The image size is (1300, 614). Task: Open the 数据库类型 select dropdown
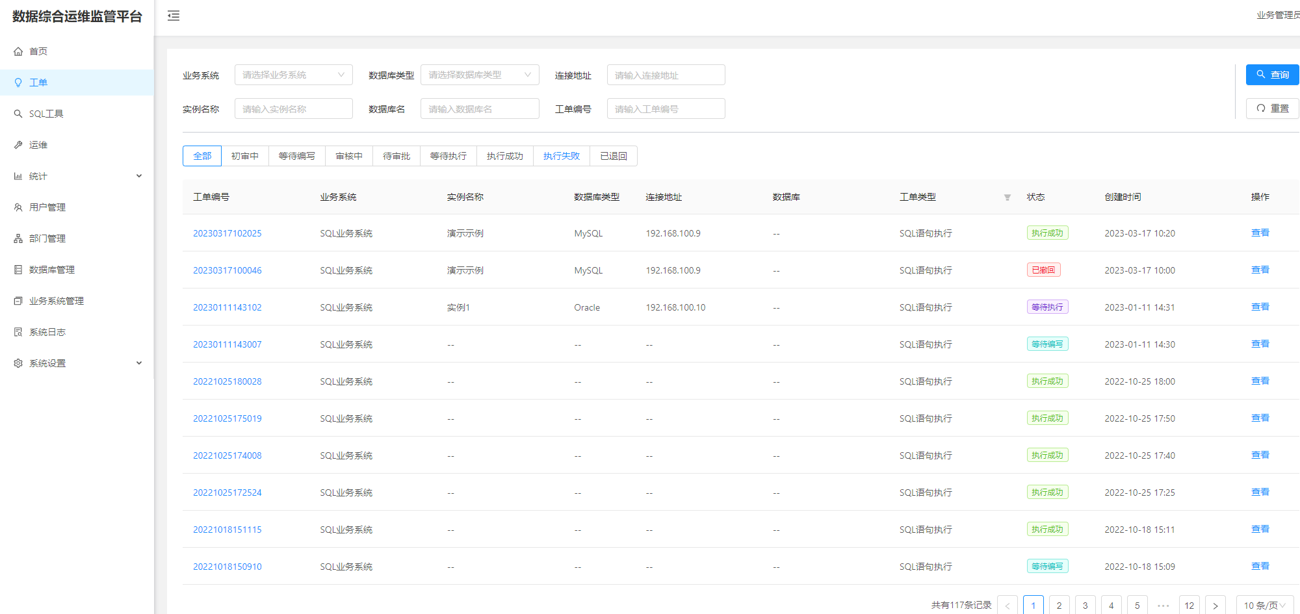click(x=480, y=75)
